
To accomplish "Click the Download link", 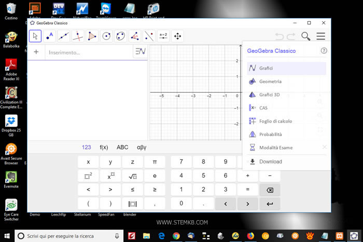I will (x=271, y=161).
